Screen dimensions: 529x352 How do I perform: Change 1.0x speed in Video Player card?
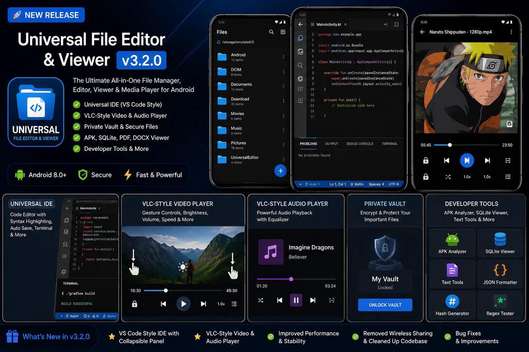tap(221, 304)
